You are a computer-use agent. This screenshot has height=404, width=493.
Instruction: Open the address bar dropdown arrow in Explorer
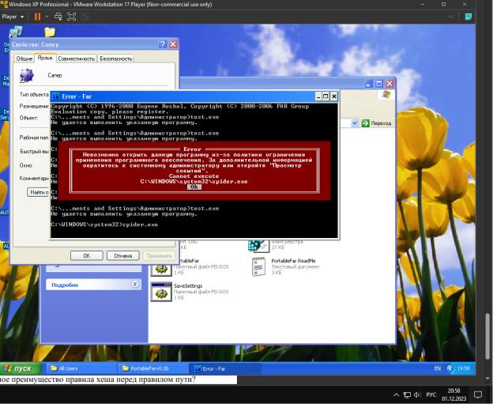pyautogui.click(x=354, y=123)
